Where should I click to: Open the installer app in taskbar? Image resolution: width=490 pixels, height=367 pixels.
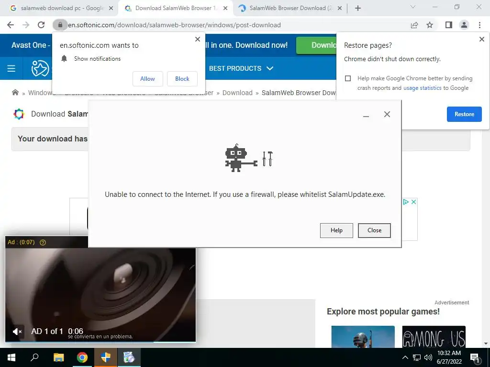tap(129, 357)
